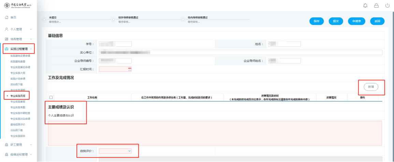394x162 pixels.
Task: Click the 个人主要成绩与认识 text area
Action: (x=215, y=133)
